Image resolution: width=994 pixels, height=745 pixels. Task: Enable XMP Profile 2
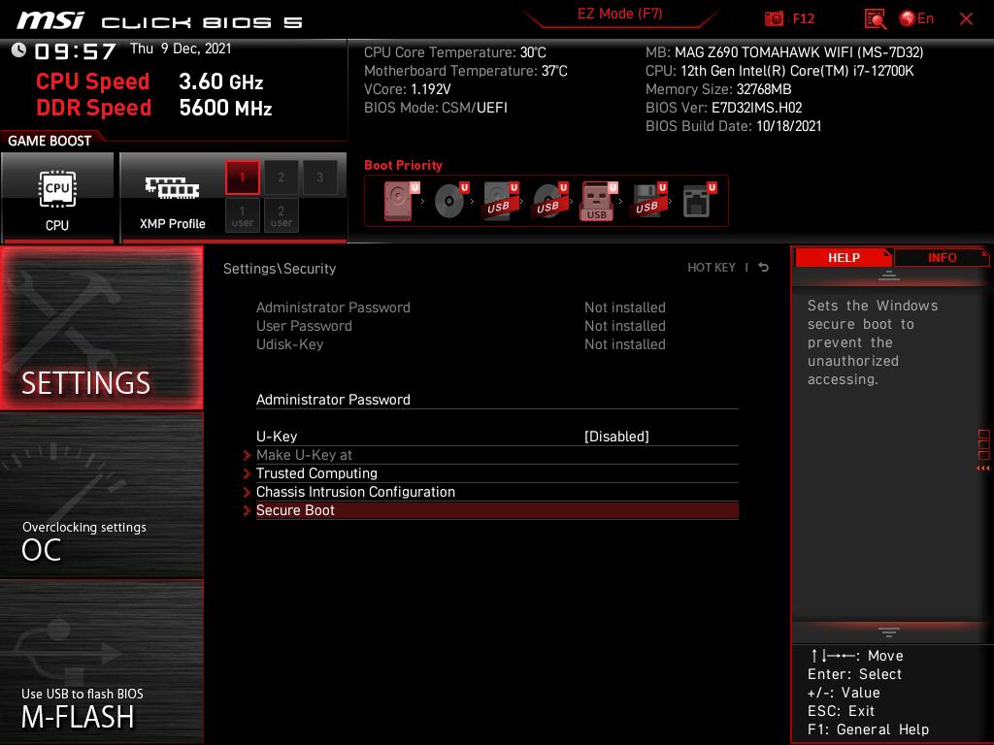coord(281,178)
